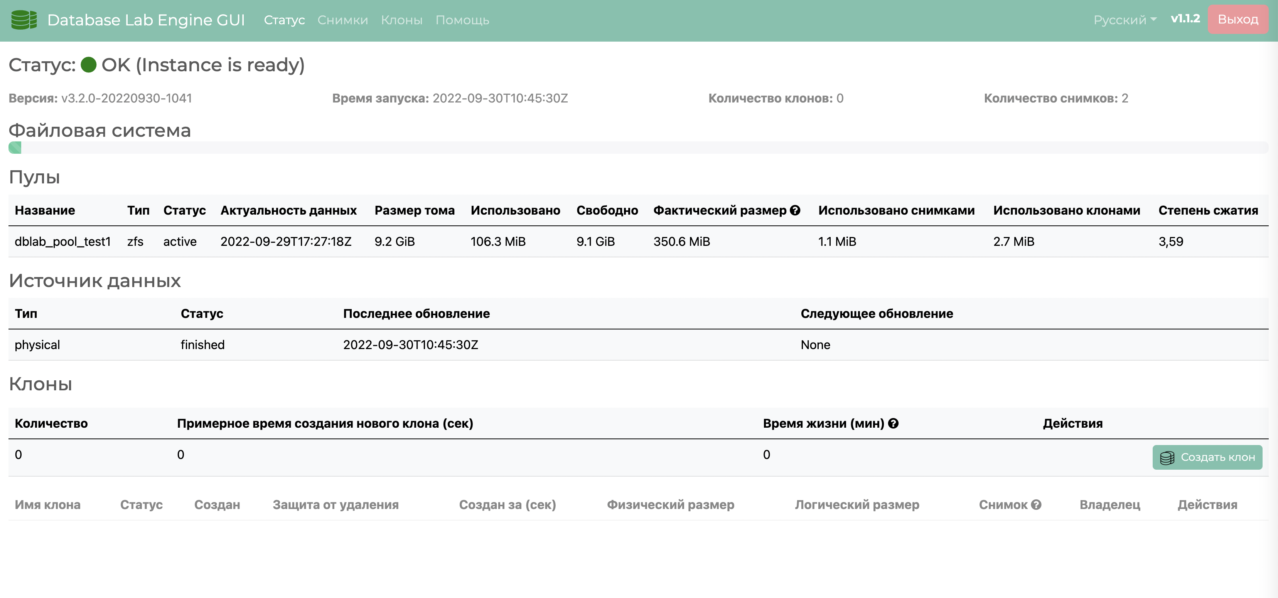Click the Следующее обновление column header
1278x598 pixels.
coord(877,313)
